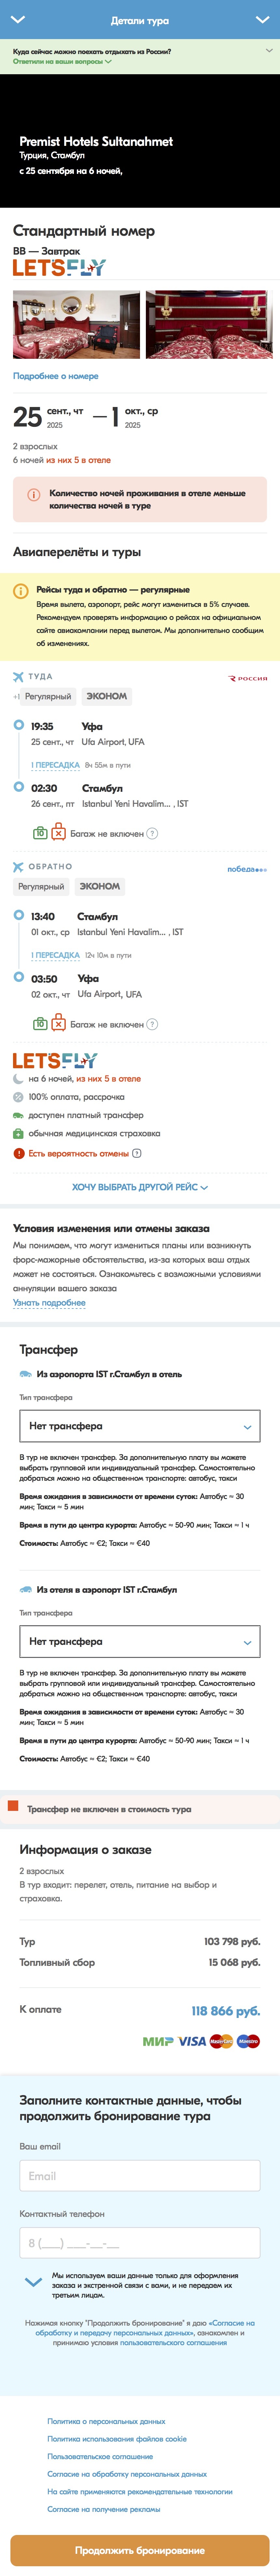Viewport: 280px width, 2576px height.
Task: Click the warning info icon in pink notice
Action: 33,494
